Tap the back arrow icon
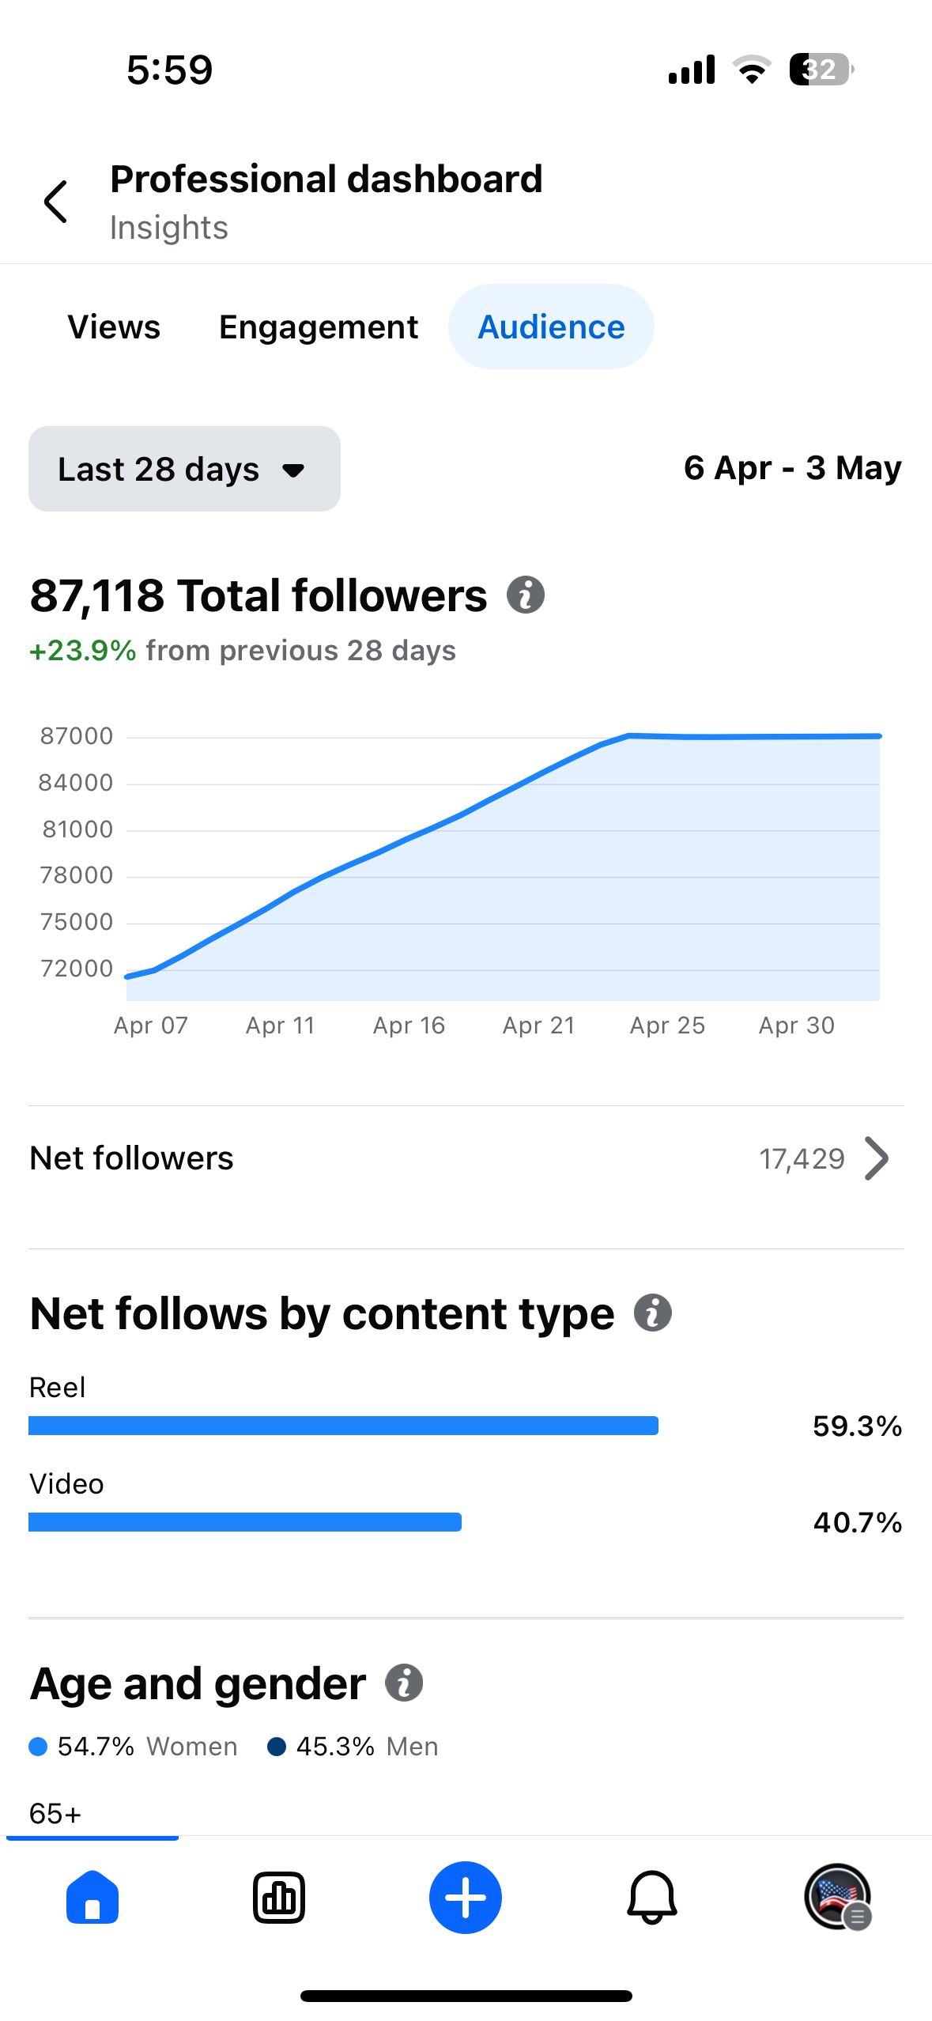This screenshot has height=2021, width=932. 55,202
